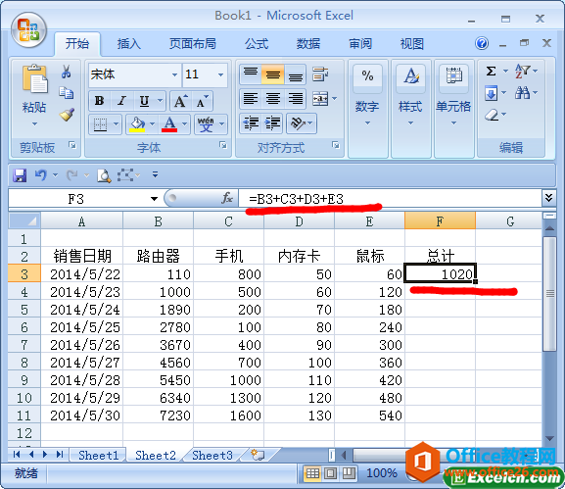The height and width of the screenshot is (489, 565).
Task: Click the Fill down arrow icon
Action: [x=492, y=93]
